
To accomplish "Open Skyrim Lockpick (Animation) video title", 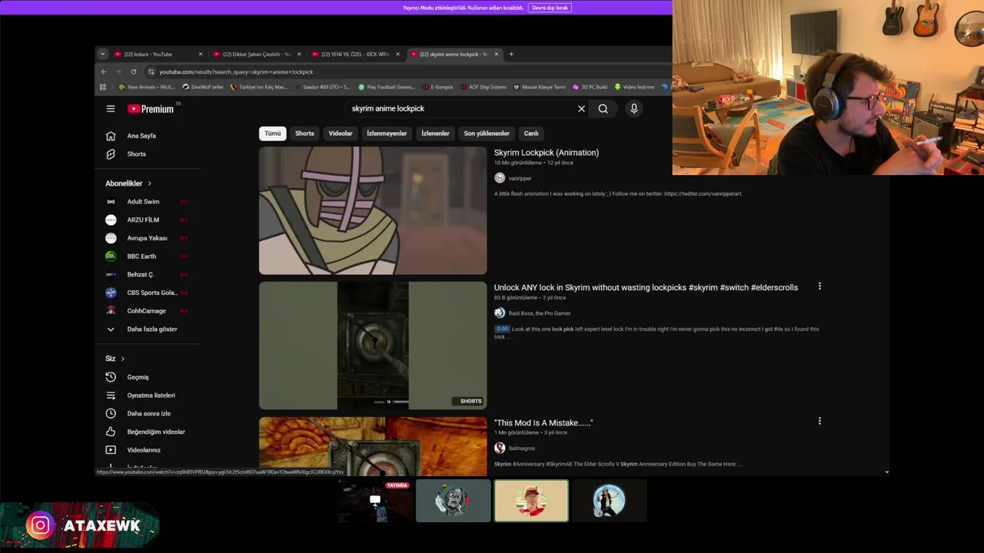I will click(547, 153).
